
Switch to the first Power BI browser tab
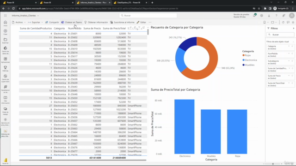tap(19, 3)
